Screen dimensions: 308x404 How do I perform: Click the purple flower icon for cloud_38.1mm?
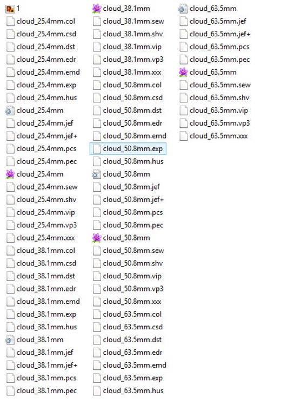coord(97,9)
